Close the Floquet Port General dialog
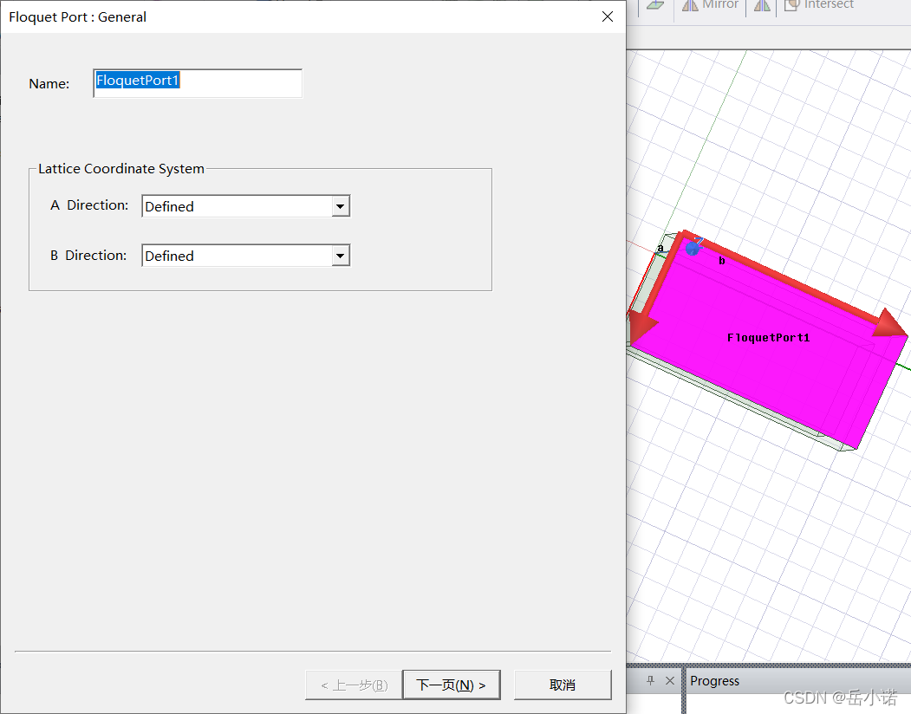 [608, 16]
